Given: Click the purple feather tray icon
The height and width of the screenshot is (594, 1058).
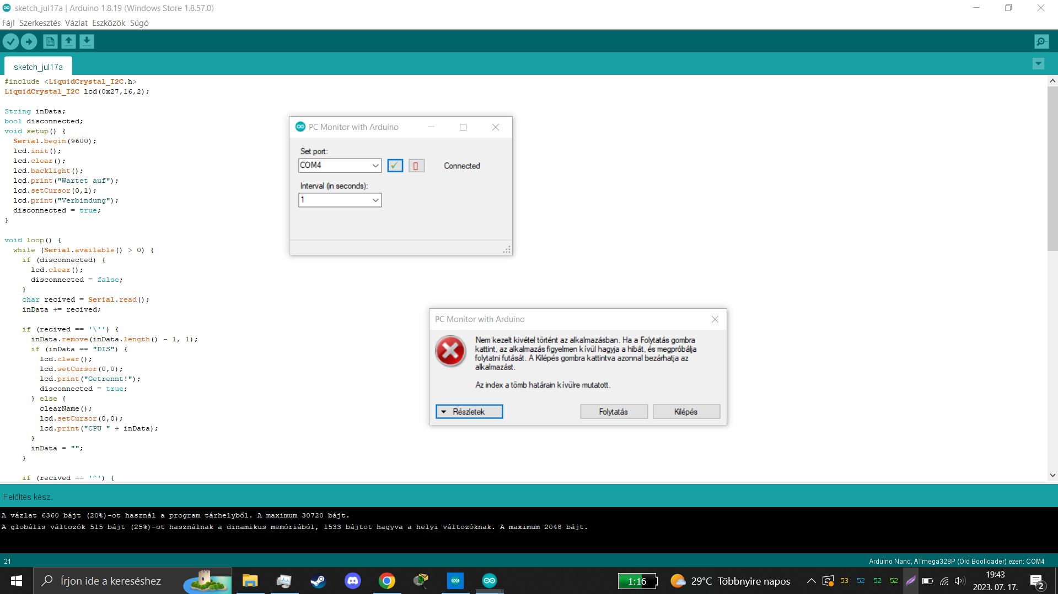Looking at the screenshot, I should 911,581.
